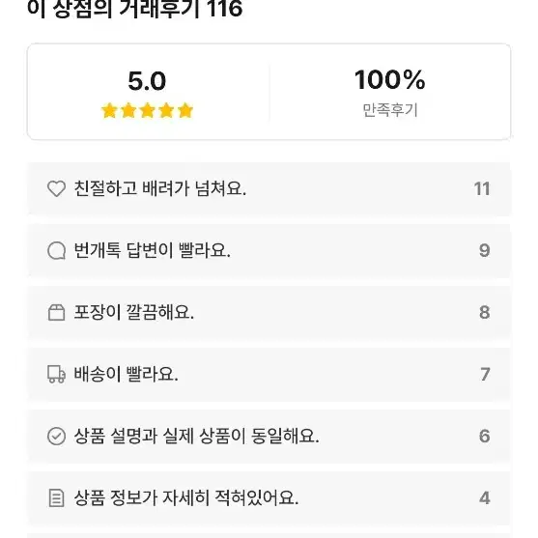Click the count 9 on the 번개톡 row
Viewport: 538px width, 538px height.
coord(485,250)
